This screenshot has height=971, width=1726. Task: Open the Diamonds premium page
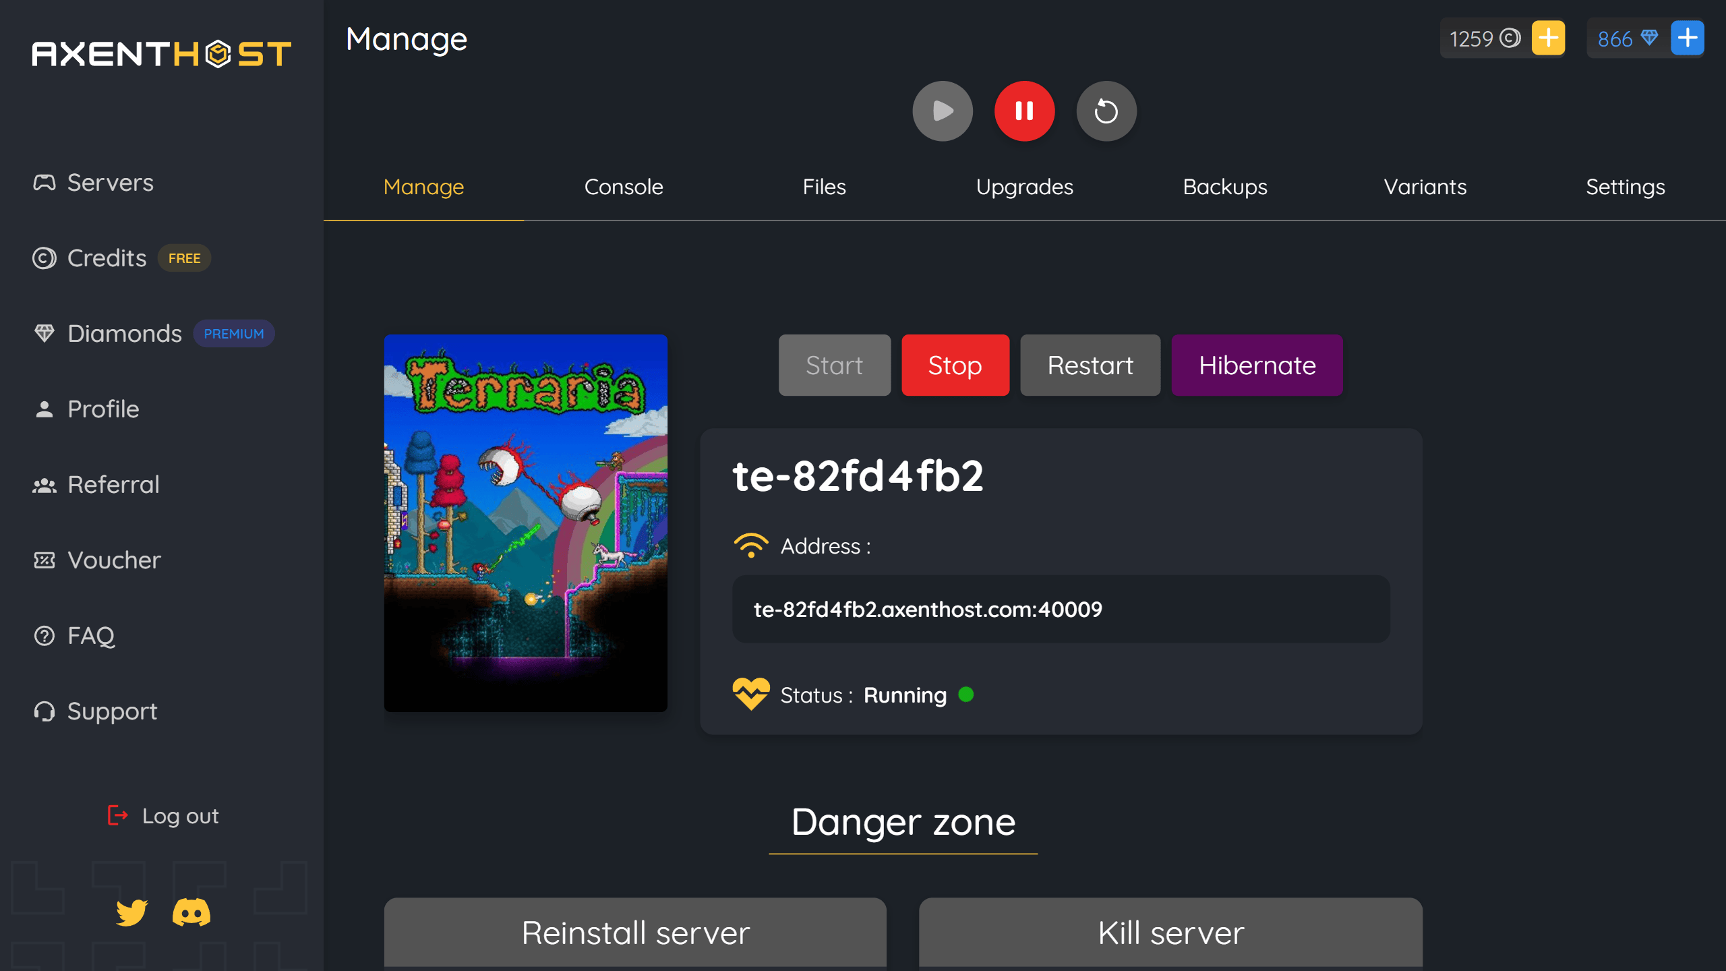(x=124, y=333)
